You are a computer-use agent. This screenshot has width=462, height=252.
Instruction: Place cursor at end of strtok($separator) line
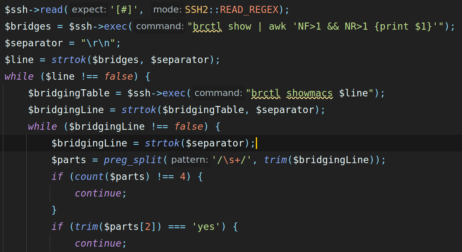pyautogui.click(x=256, y=144)
